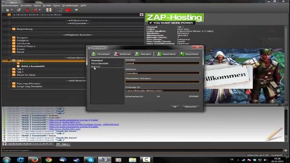This screenshot has width=290, height=163.
Task: Click the contacts toolbar icon
Action: 60,10
